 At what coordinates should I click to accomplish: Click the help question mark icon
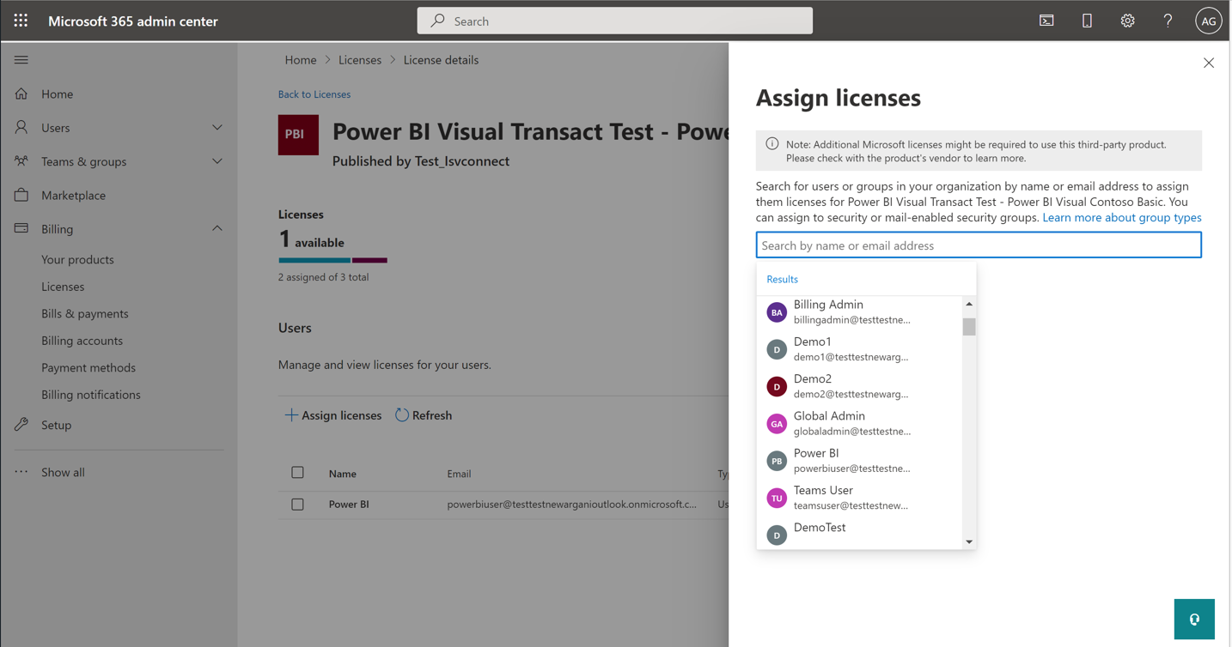pos(1168,21)
